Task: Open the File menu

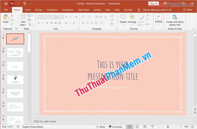Action: point(6,10)
